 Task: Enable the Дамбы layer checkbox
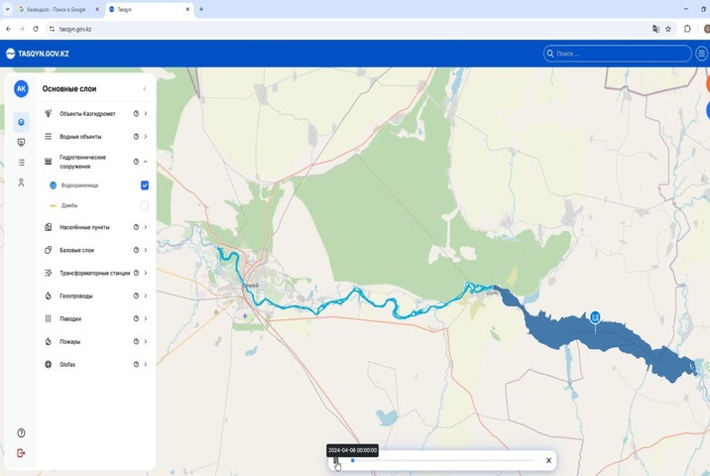(x=145, y=205)
